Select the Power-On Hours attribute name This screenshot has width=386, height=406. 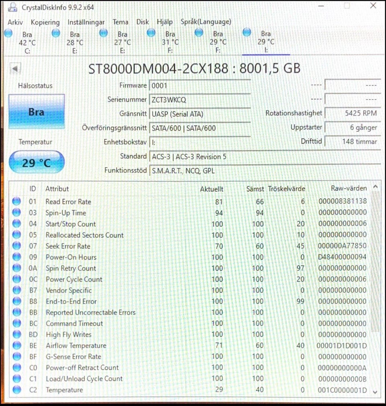pyautogui.click(x=71, y=257)
